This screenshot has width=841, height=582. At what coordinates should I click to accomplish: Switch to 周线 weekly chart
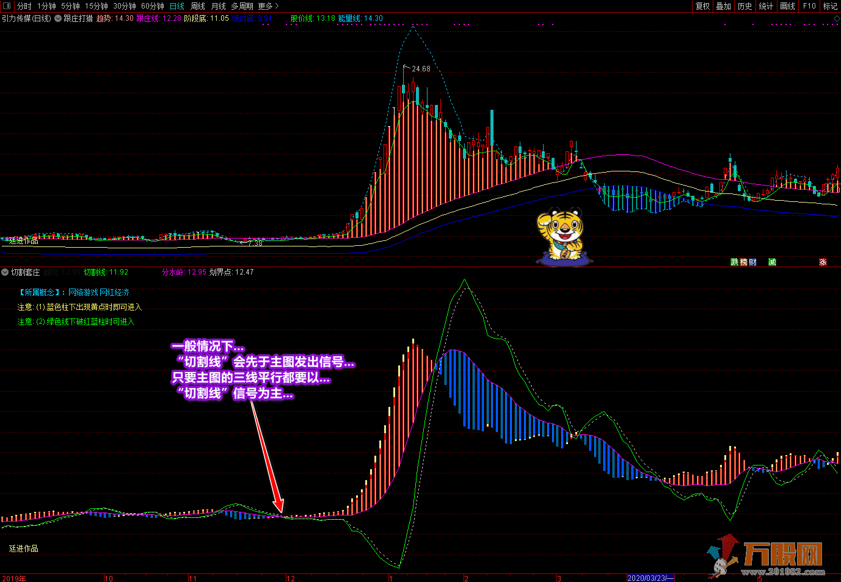[198, 6]
